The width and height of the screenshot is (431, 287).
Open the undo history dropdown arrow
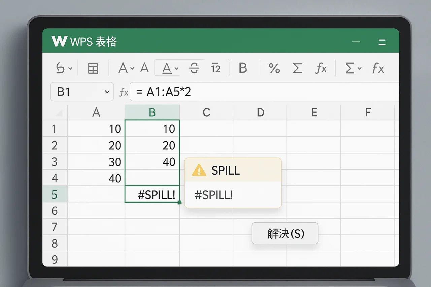pyautogui.click(x=70, y=69)
